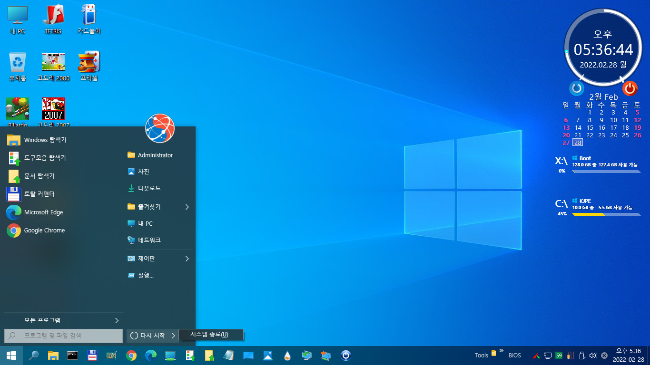Open the taskbar clock and date

[629, 355]
